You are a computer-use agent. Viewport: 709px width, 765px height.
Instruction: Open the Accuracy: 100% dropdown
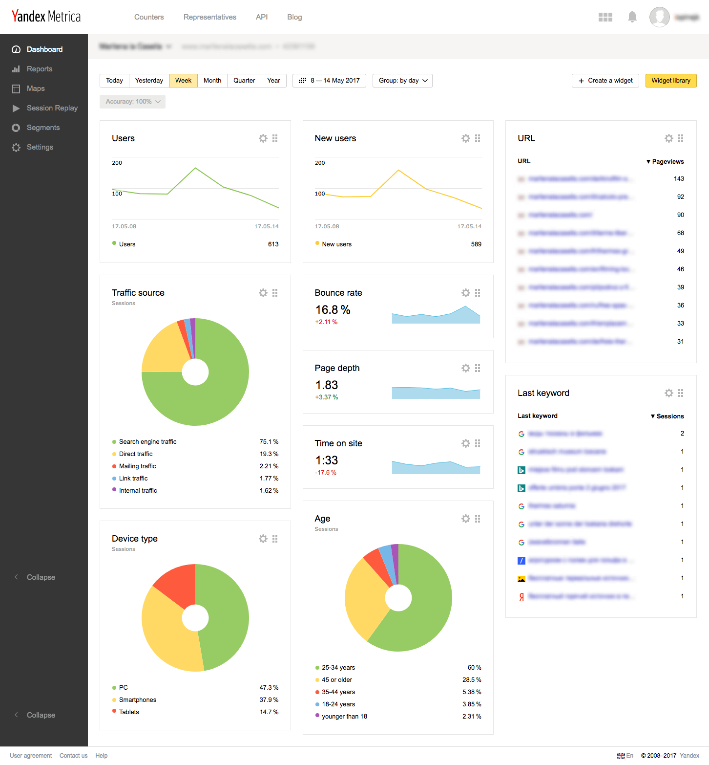(132, 102)
